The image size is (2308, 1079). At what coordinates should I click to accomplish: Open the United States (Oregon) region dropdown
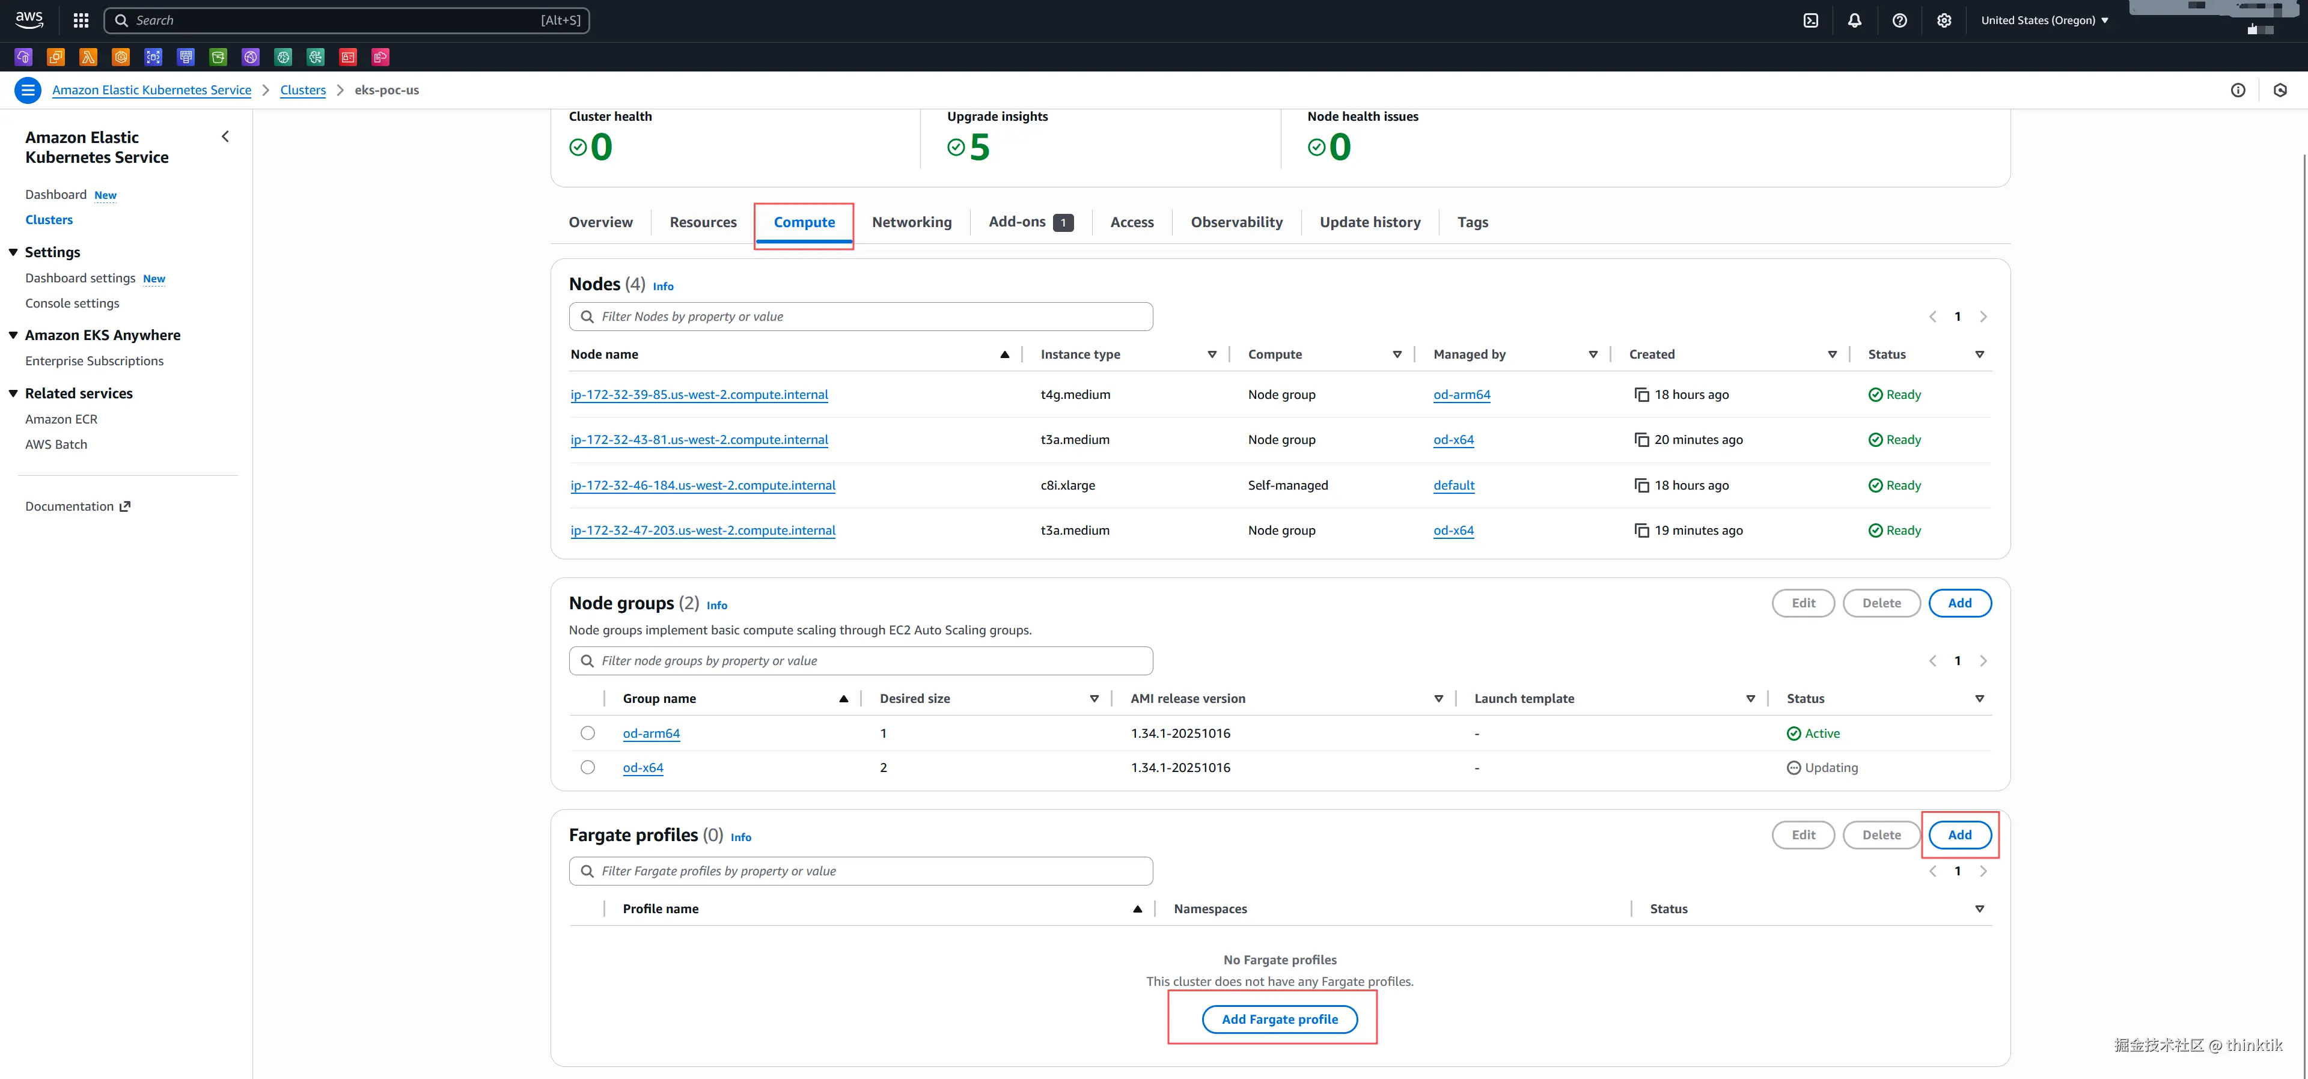[x=2044, y=20]
